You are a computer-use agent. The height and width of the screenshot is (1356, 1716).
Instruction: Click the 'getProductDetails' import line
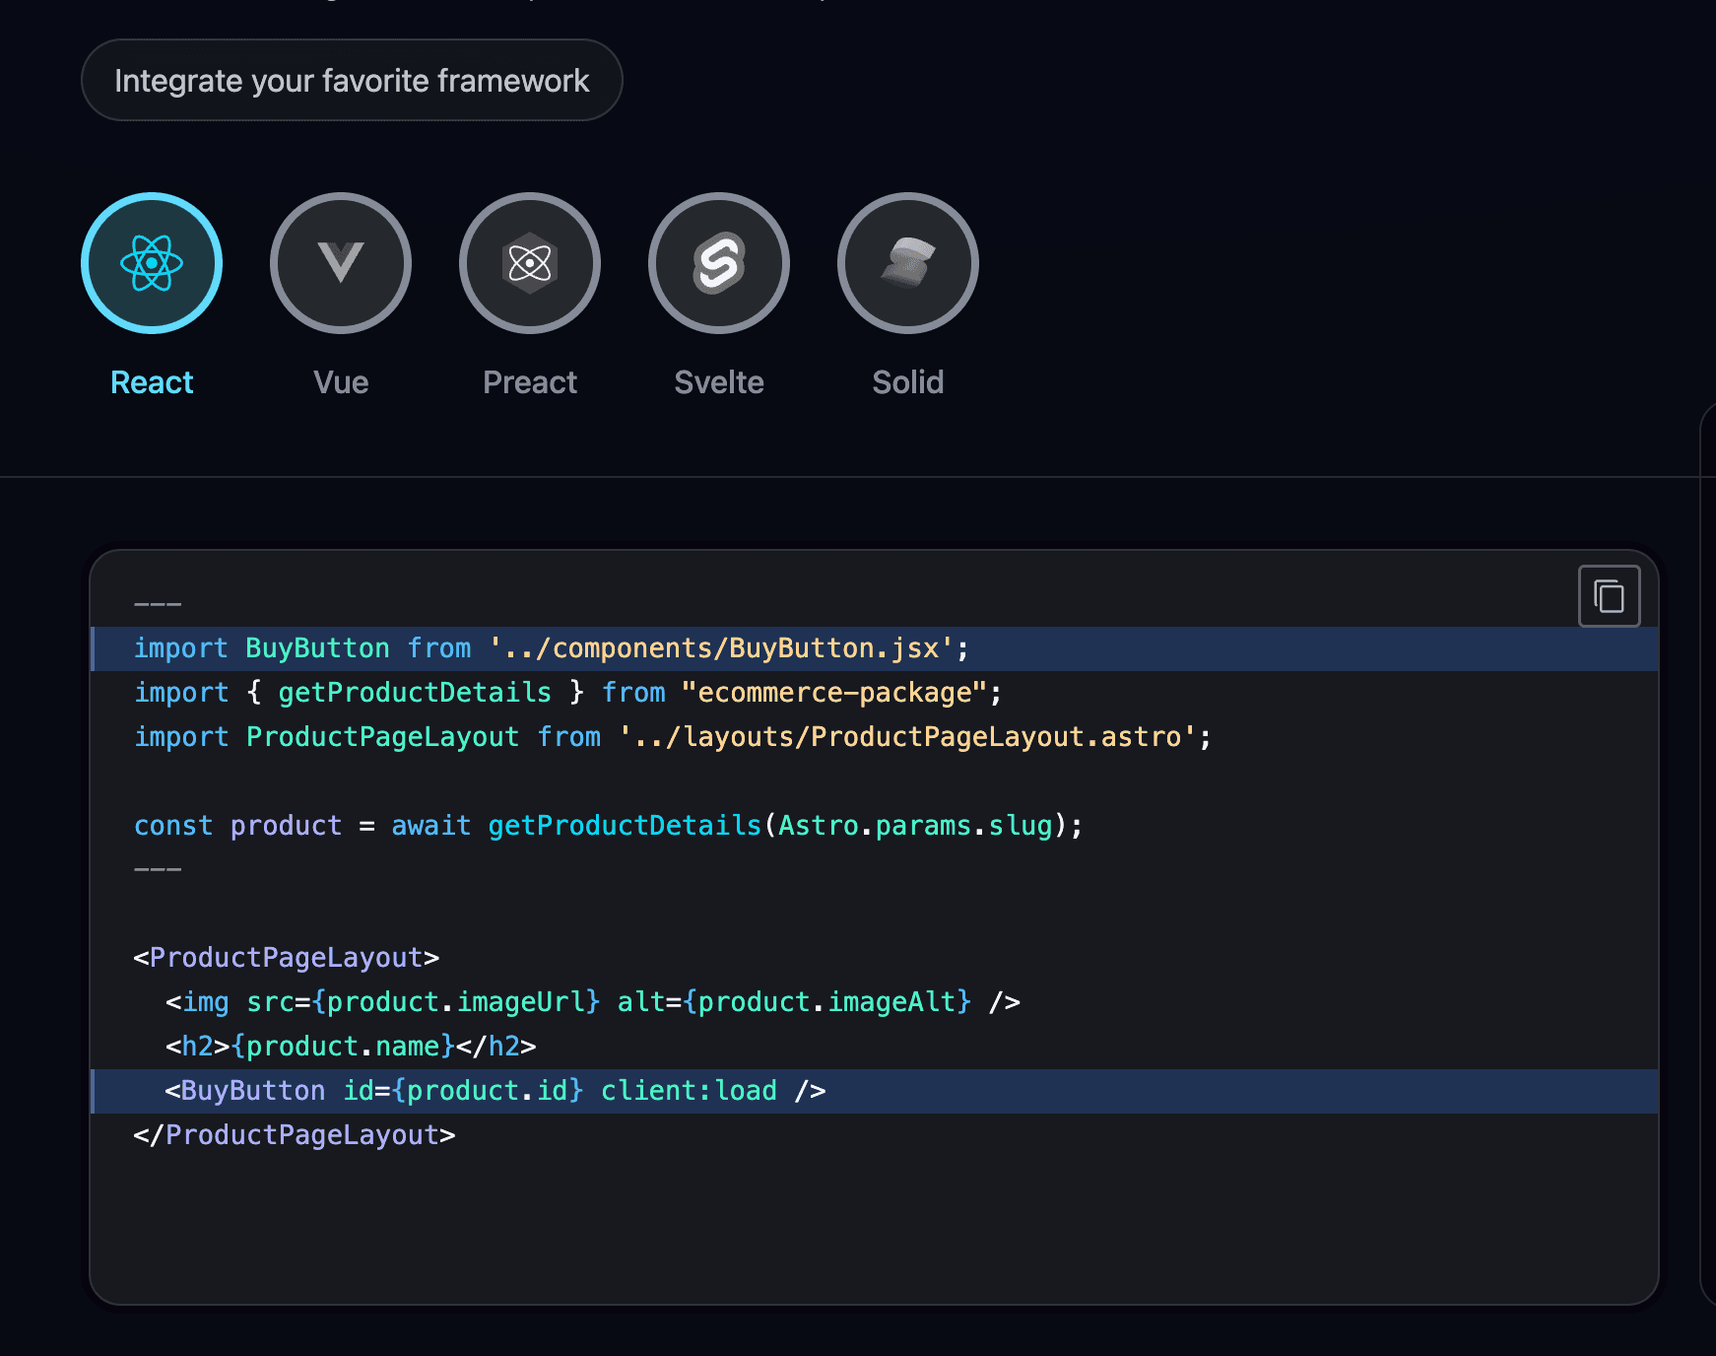568,693
